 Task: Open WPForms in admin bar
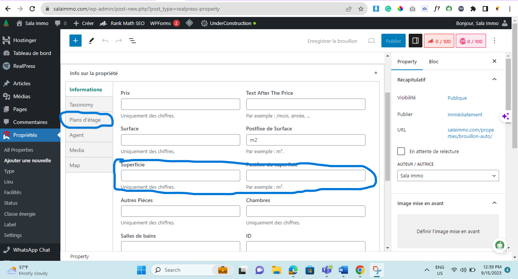(x=165, y=23)
